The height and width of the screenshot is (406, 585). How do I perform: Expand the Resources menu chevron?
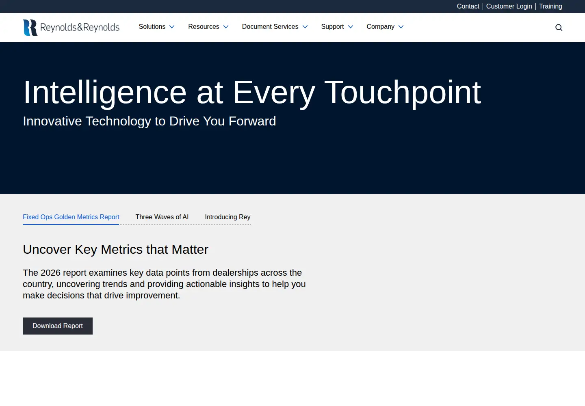point(226,27)
